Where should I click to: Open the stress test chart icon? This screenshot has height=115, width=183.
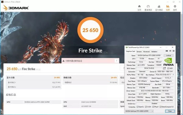[159, 6]
